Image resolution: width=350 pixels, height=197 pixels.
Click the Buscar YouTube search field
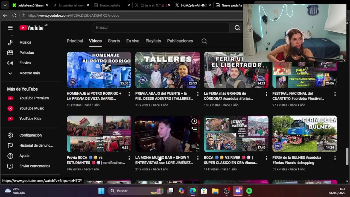[161, 28]
